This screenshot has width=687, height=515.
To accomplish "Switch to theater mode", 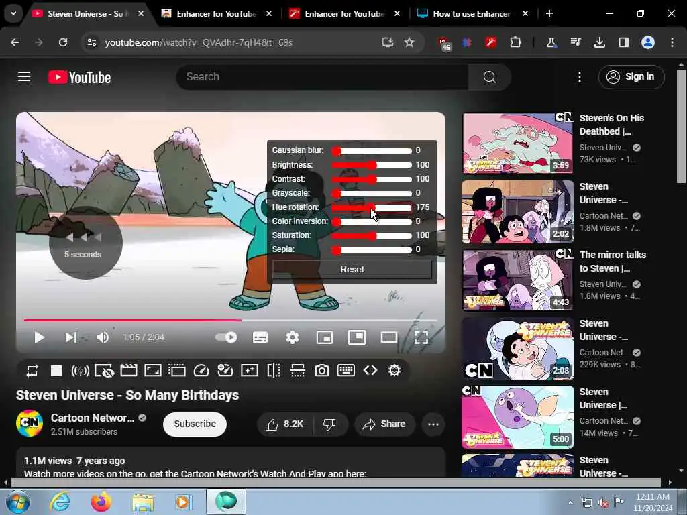I will coord(389,337).
